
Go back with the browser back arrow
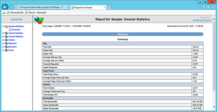5,7
